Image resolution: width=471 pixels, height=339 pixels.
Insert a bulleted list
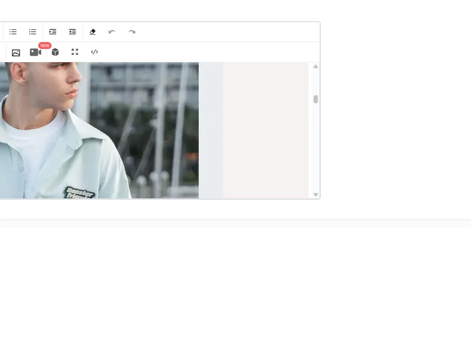click(13, 32)
